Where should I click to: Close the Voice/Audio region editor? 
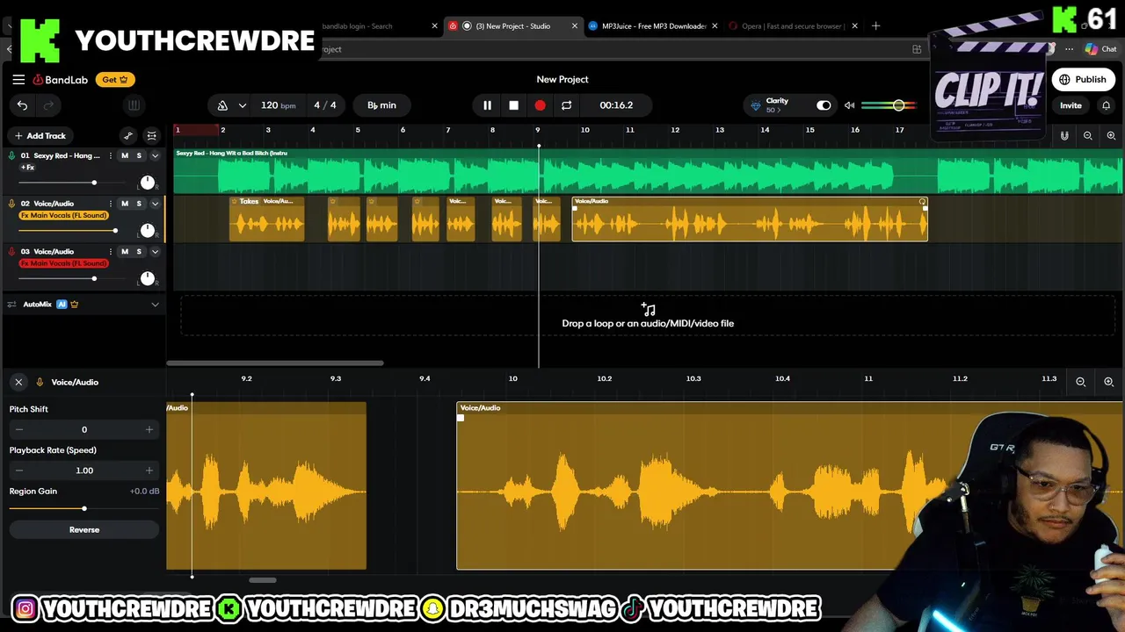tap(18, 382)
